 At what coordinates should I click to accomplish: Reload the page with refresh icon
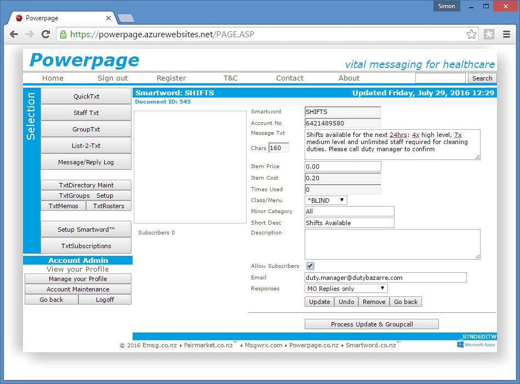coord(46,35)
